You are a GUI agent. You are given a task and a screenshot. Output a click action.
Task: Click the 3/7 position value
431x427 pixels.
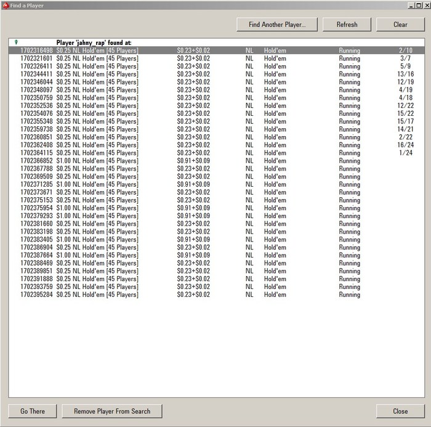coord(405,59)
